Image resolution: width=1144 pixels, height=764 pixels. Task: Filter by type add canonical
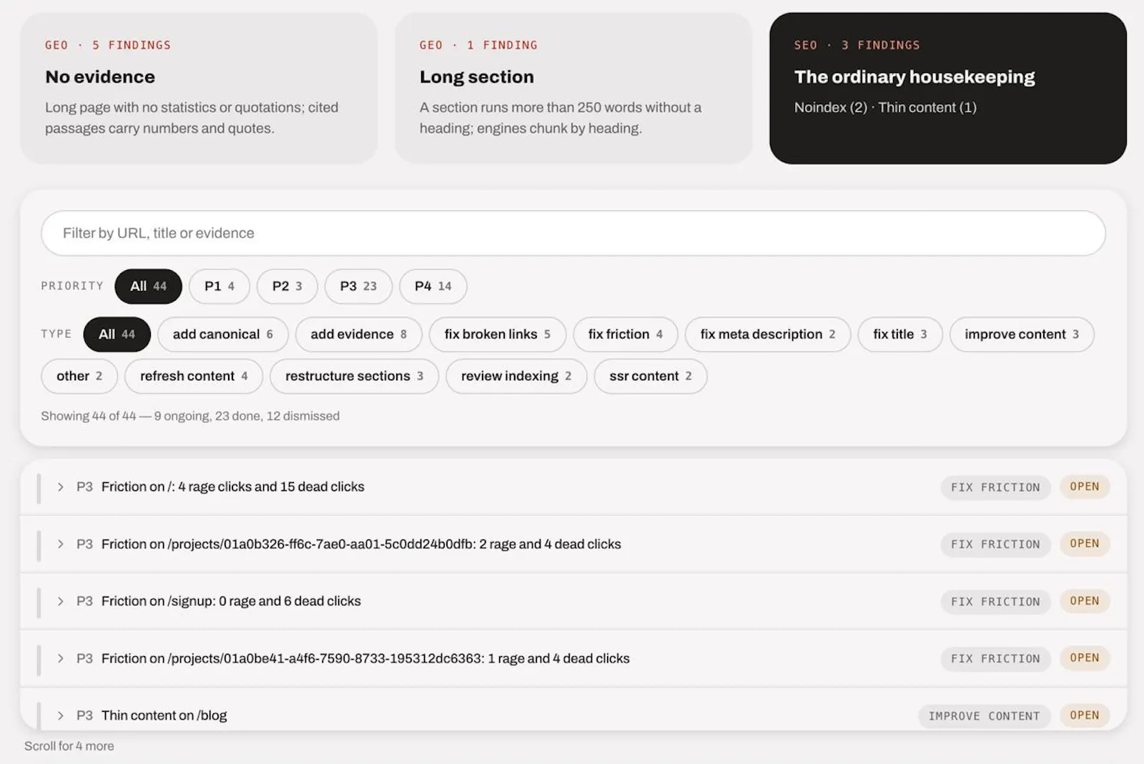(x=223, y=334)
